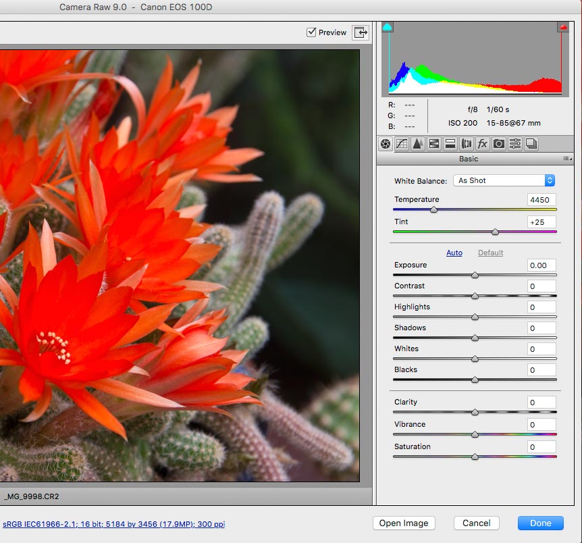Viewport: 582px width, 543px height.
Task: Open workflow options link sRGB IEC61966-2.1
Action: click(x=113, y=524)
